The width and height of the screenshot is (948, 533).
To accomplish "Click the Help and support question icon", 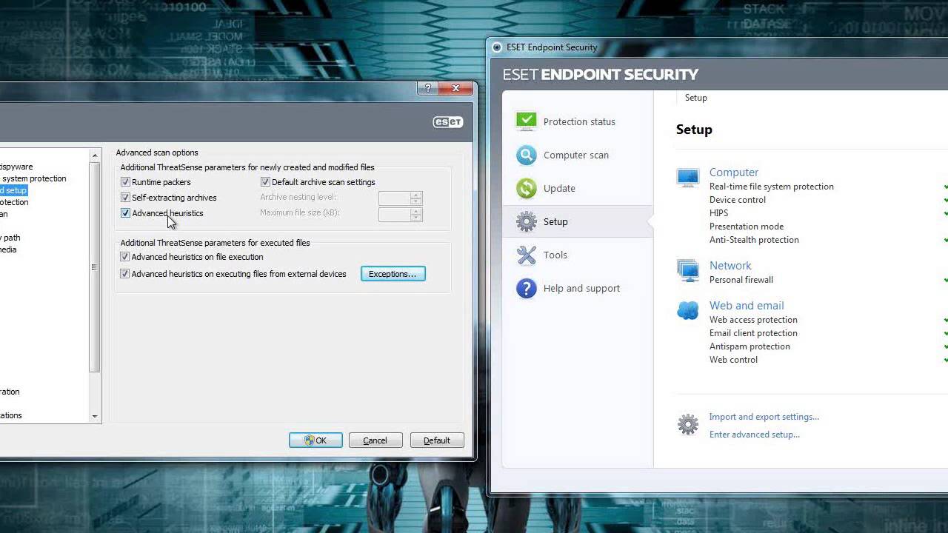I will (526, 288).
